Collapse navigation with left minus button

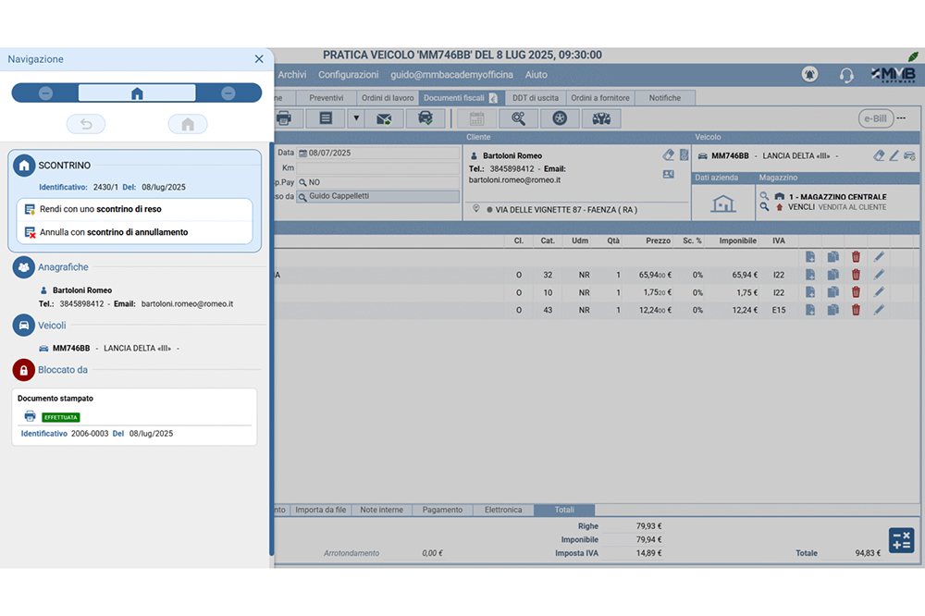[x=45, y=93]
